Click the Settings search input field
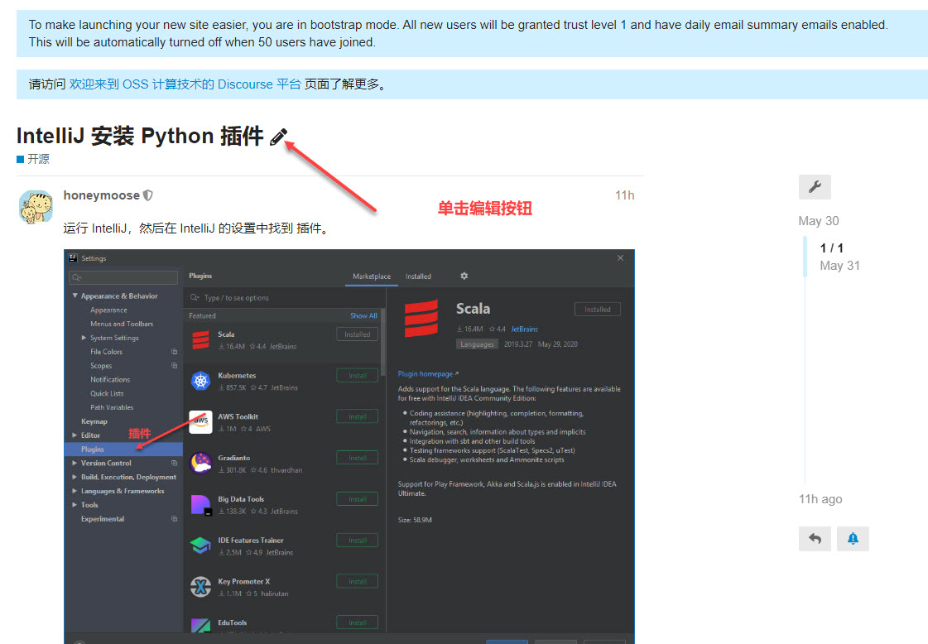The width and height of the screenshot is (928, 644). tap(123, 277)
